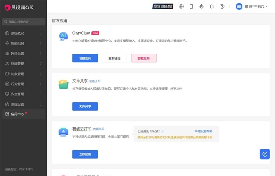Open 行为管理 in the sidebar
Image resolution: width=275 pixels, height=176 pixels.
pos(23,84)
